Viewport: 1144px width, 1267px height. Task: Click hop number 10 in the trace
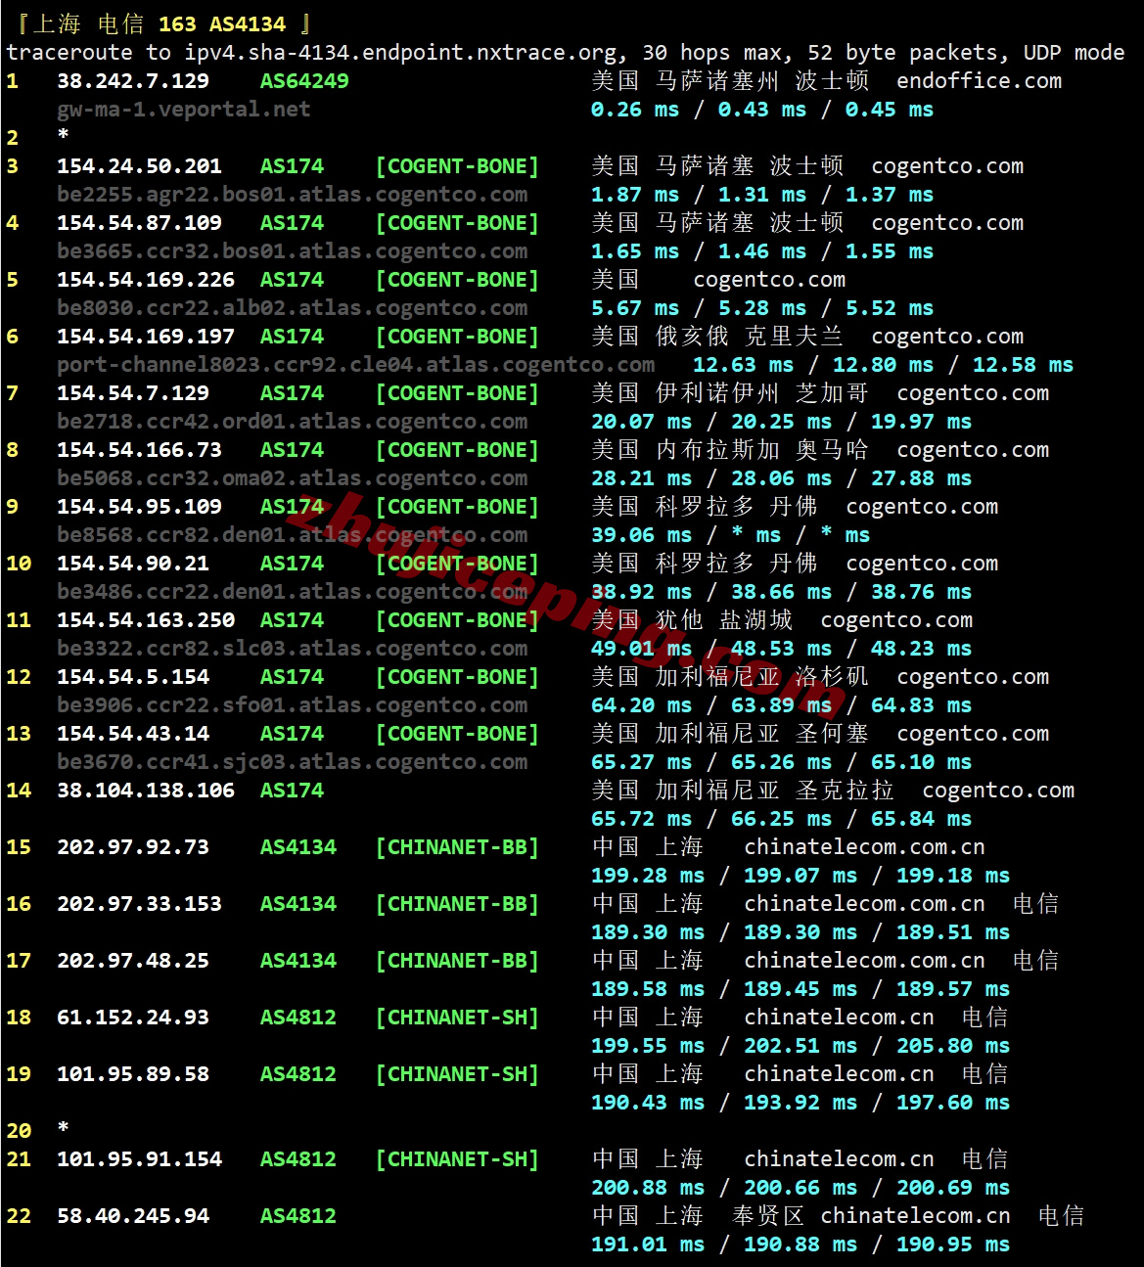point(18,564)
